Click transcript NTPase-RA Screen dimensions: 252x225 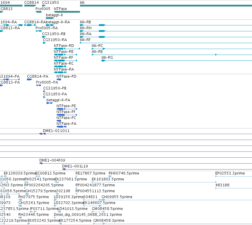coord(64,69)
